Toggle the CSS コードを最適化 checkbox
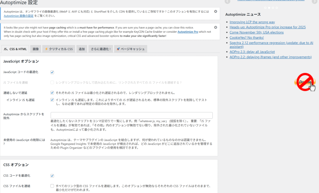The width and height of the screenshot is (319, 193). click(52, 176)
